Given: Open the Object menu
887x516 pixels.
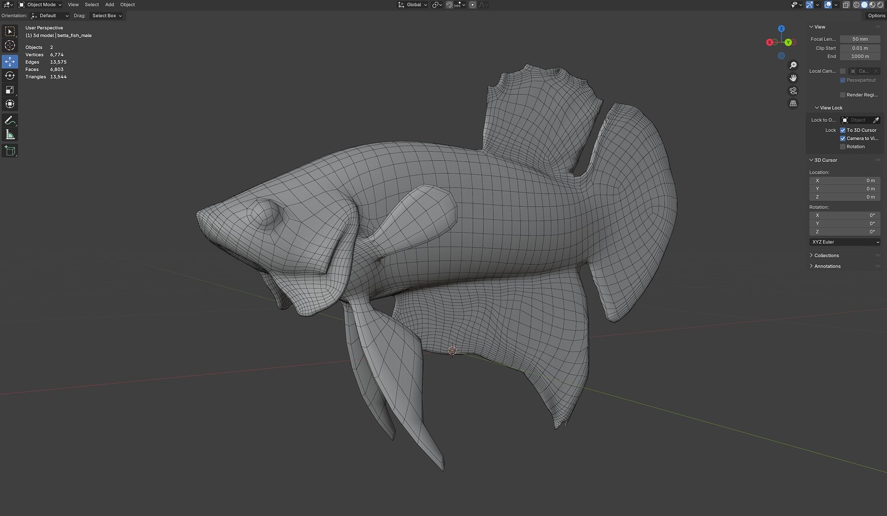Looking at the screenshot, I should pos(128,5).
